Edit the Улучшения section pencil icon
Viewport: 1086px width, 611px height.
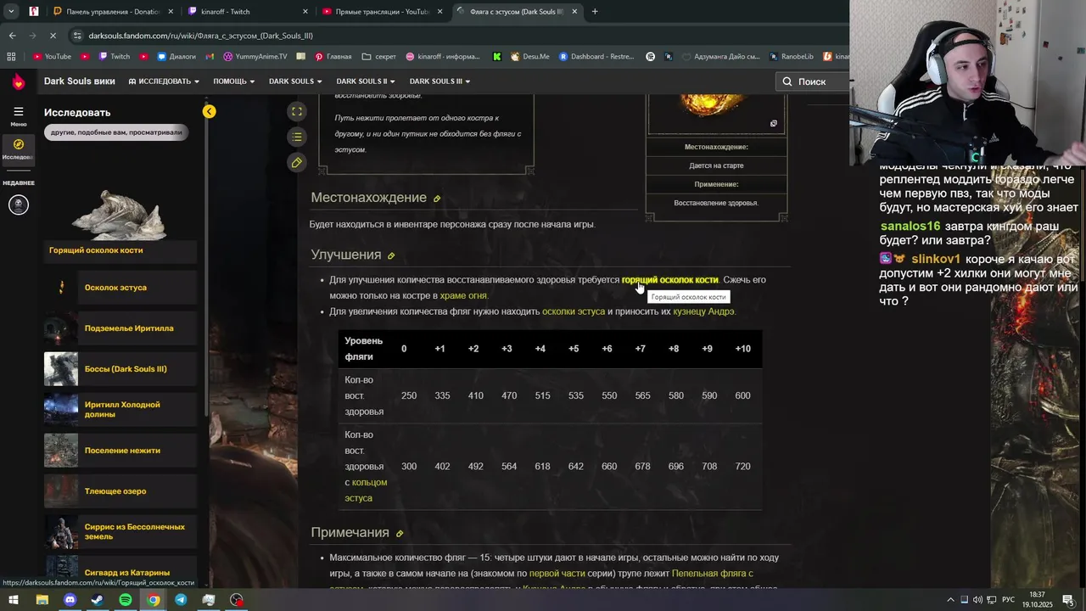pyautogui.click(x=391, y=255)
